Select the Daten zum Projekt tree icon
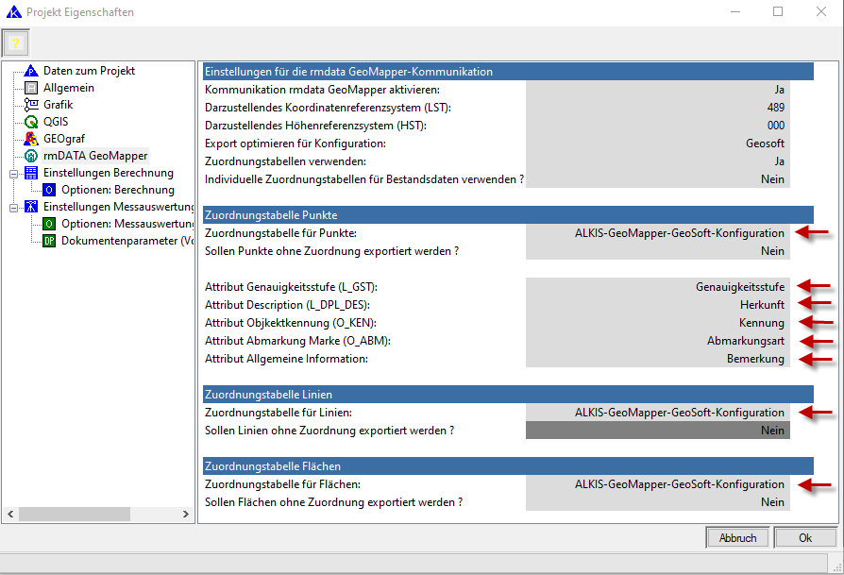The height and width of the screenshot is (575, 844). [31, 71]
